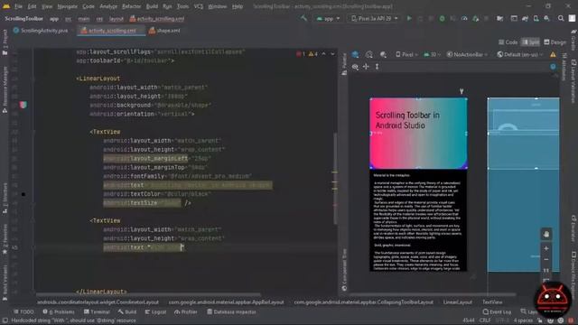Open the File menu

point(18,6)
